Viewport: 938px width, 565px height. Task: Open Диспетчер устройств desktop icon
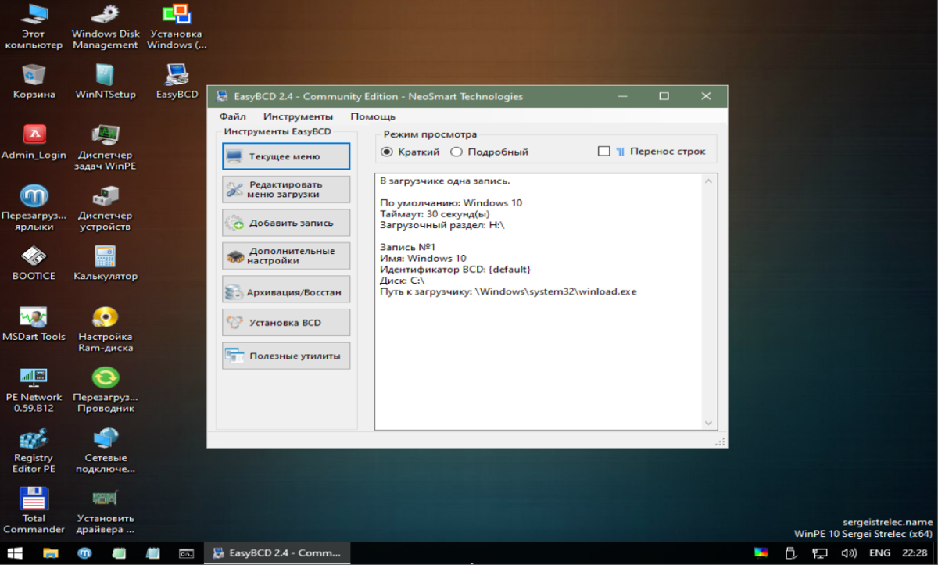[x=106, y=208]
